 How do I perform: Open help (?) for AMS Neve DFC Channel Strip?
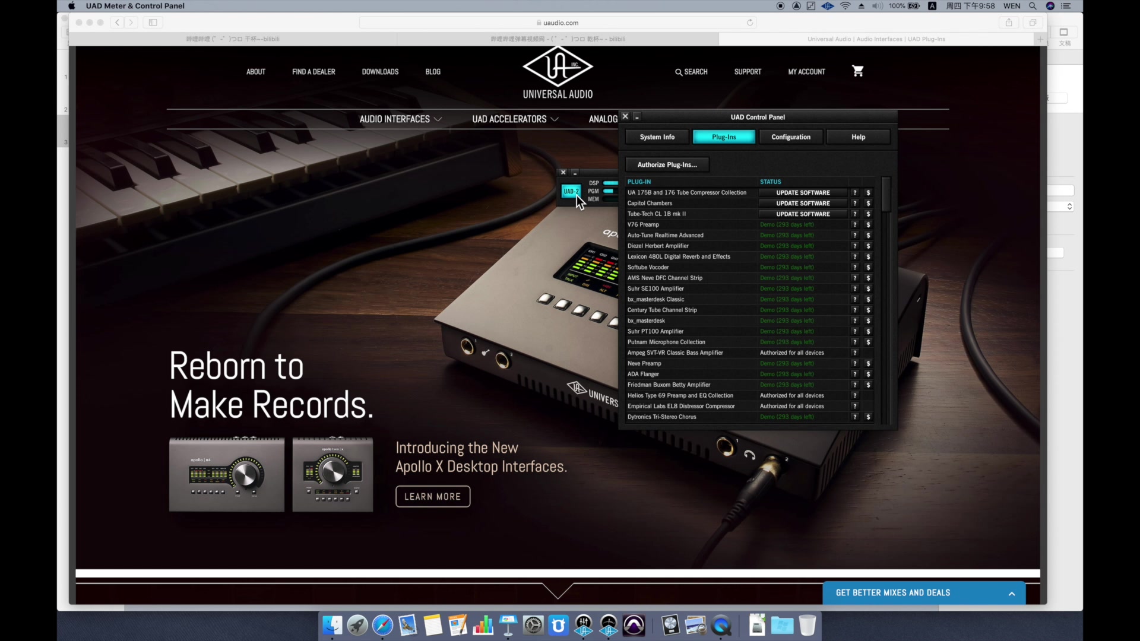pos(855,278)
